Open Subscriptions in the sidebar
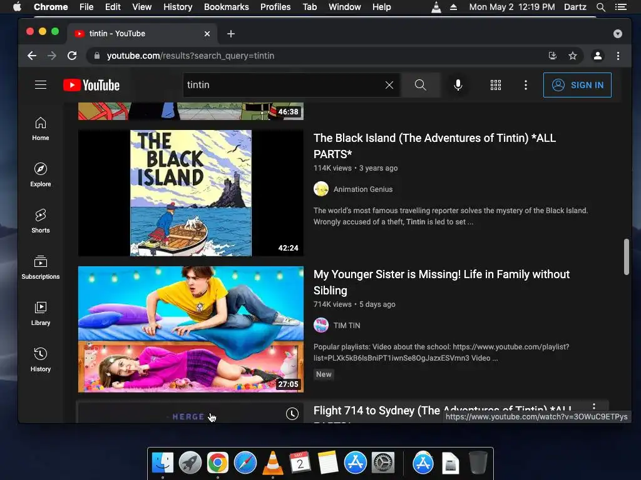 (41, 267)
